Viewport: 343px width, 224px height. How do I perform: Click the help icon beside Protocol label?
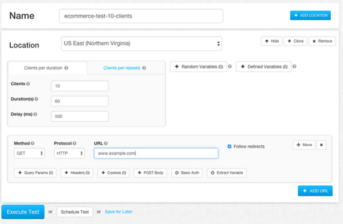click(75, 143)
